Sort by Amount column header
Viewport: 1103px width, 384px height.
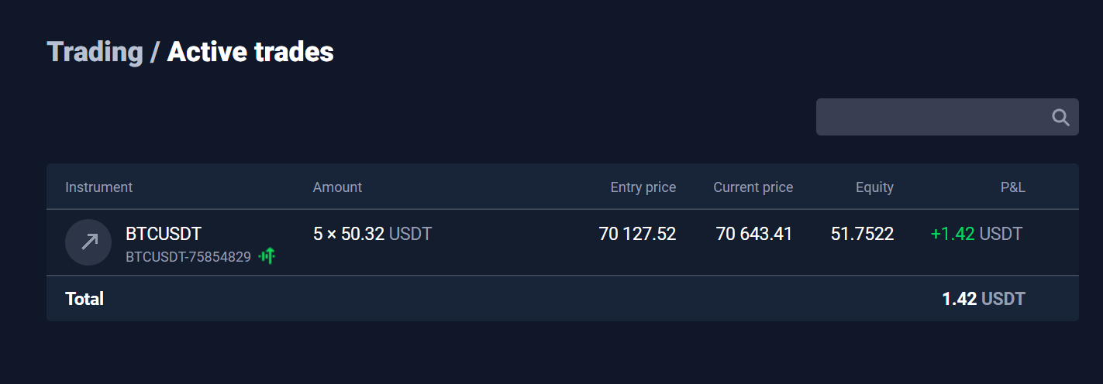click(x=337, y=187)
